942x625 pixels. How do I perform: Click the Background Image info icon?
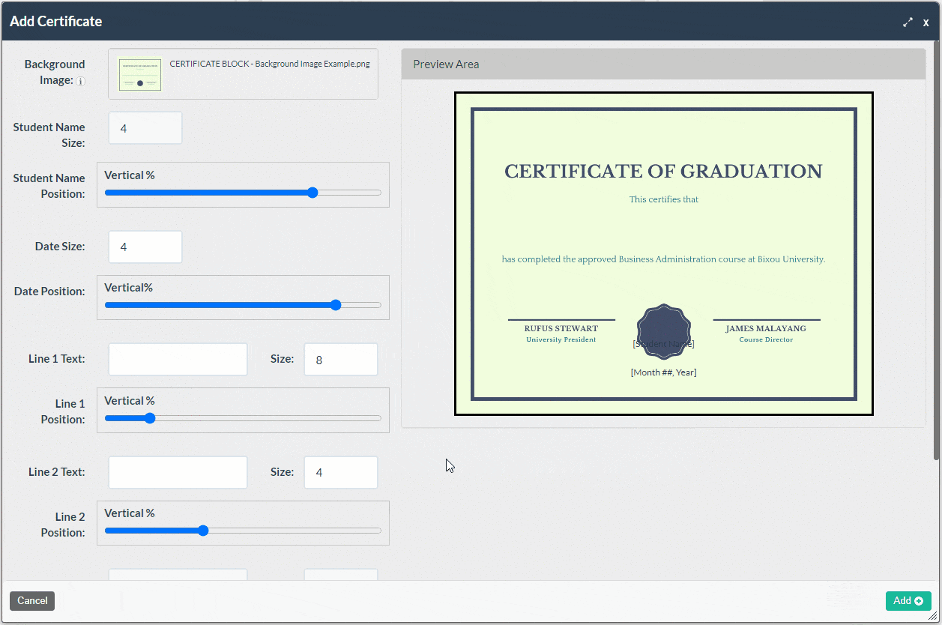(x=81, y=81)
